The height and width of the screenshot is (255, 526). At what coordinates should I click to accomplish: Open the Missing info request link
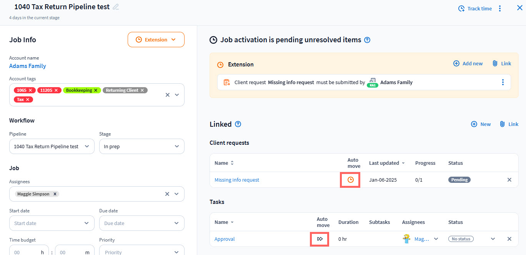[237, 180]
